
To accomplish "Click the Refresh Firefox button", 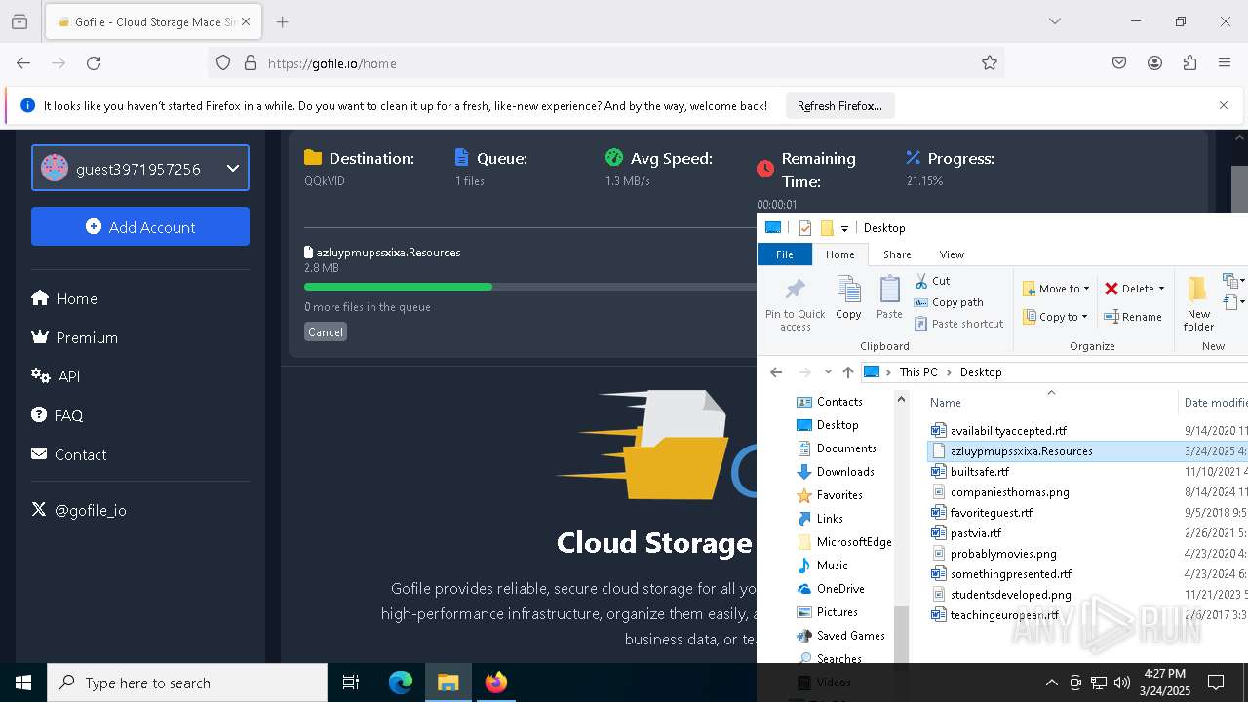I will [x=839, y=106].
